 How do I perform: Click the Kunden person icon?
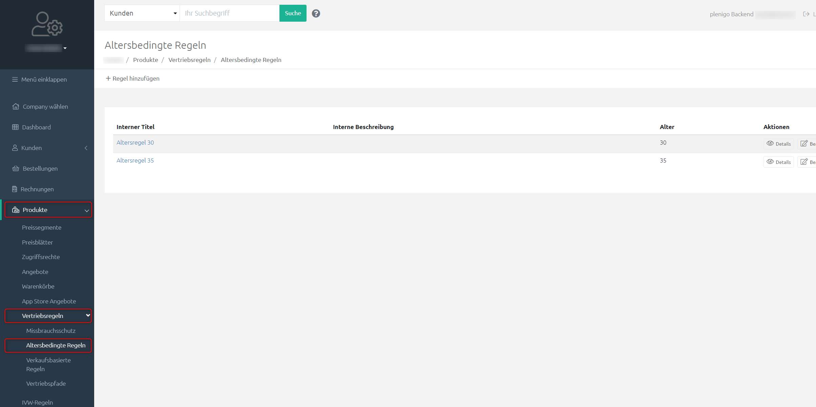tap(15, 148)
